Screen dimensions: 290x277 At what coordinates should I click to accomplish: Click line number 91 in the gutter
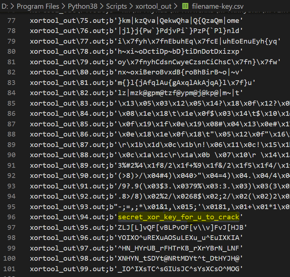11,165
